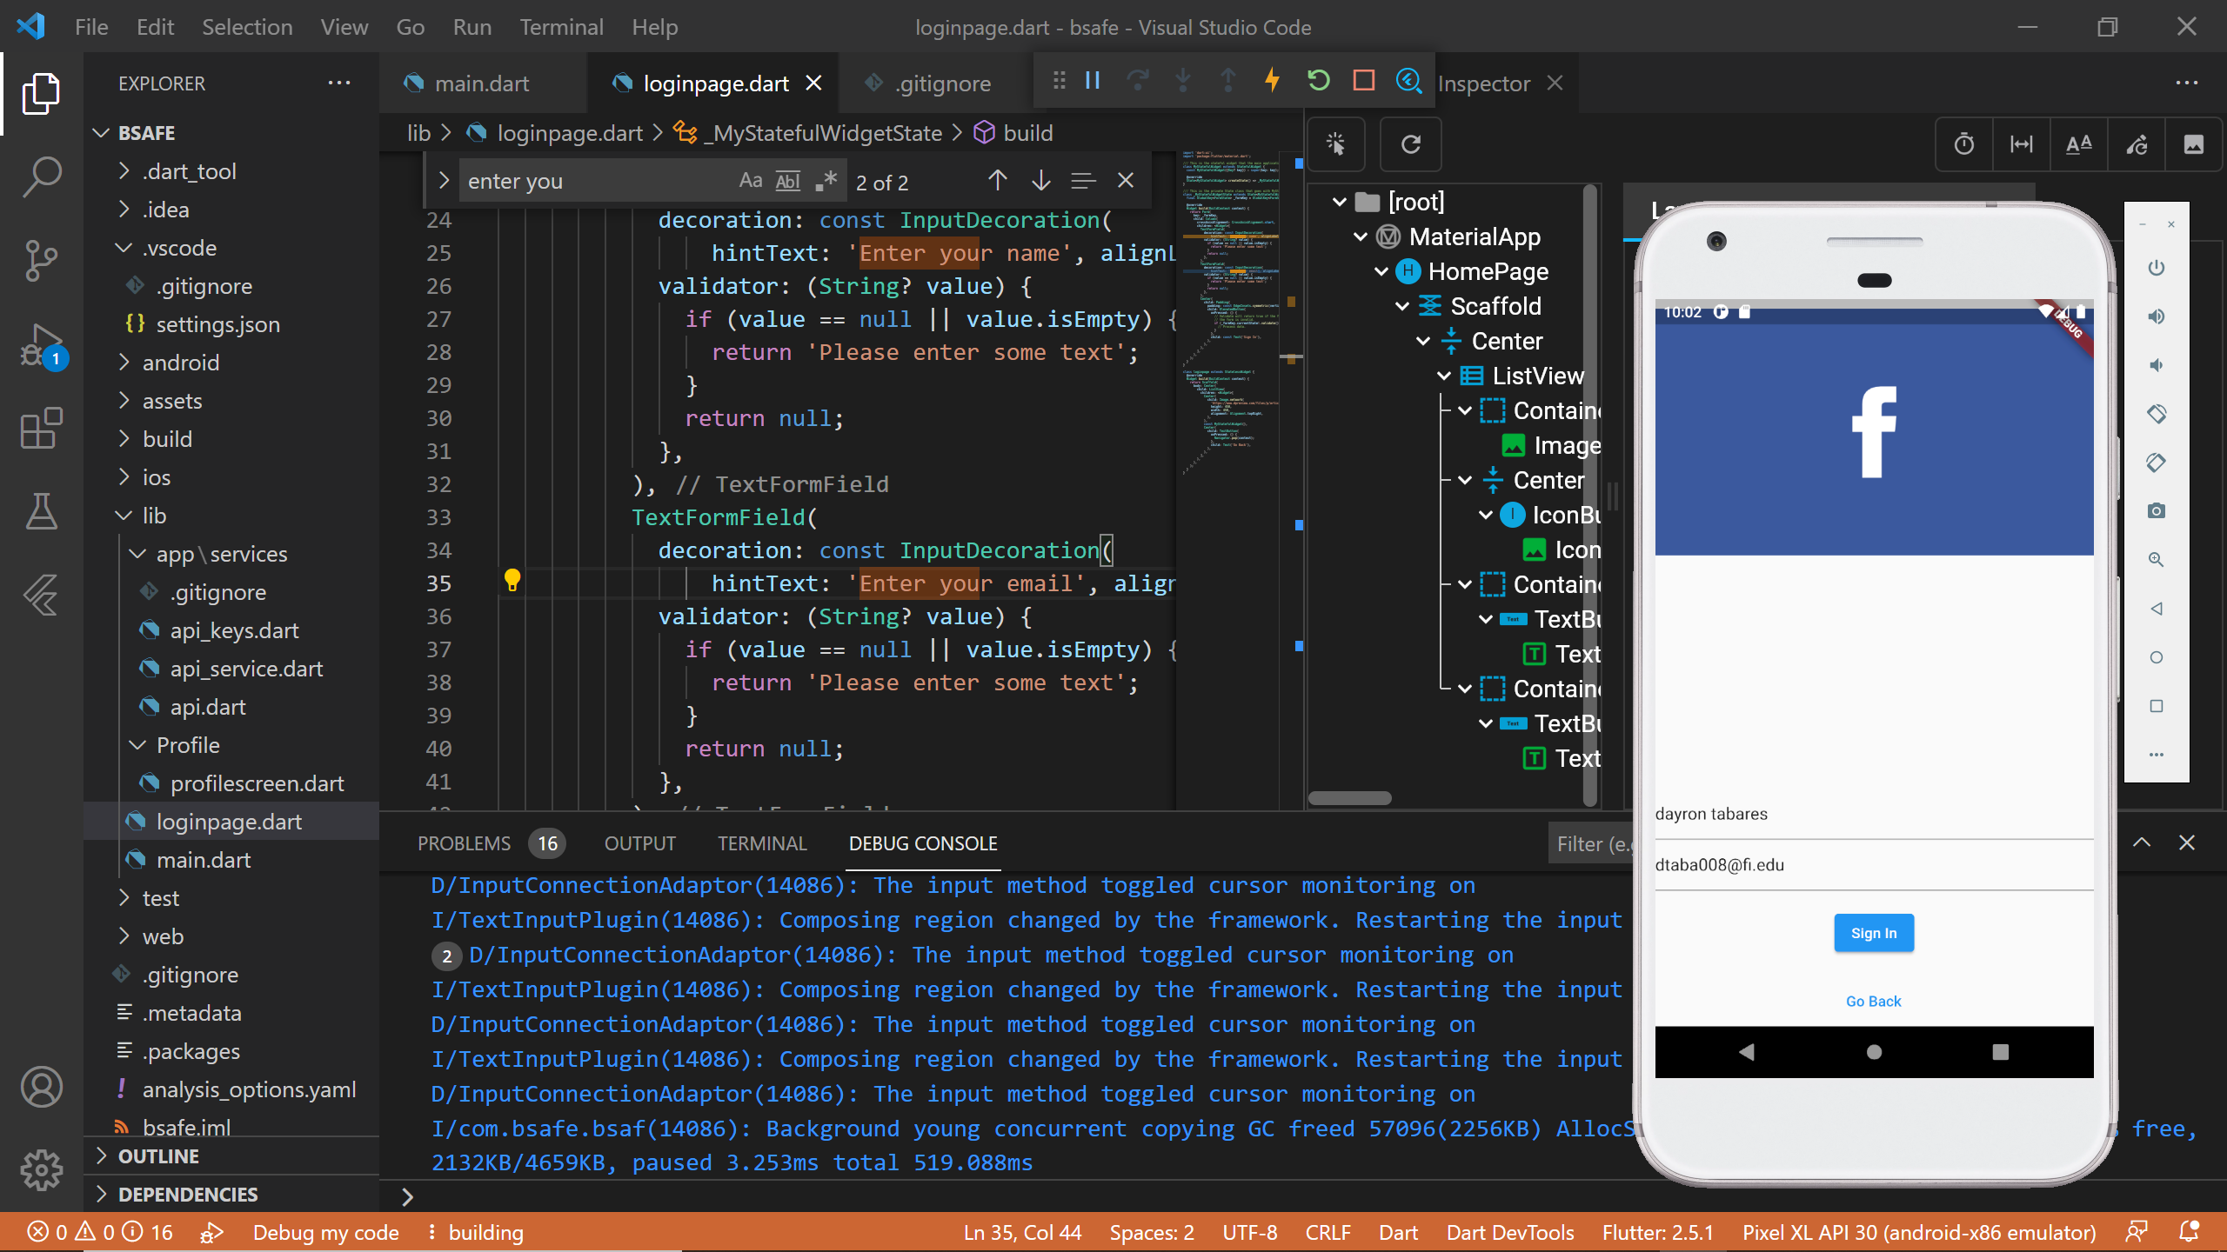
Task: Open the Source Control activity bar icon
Action: tap(41, 260)
